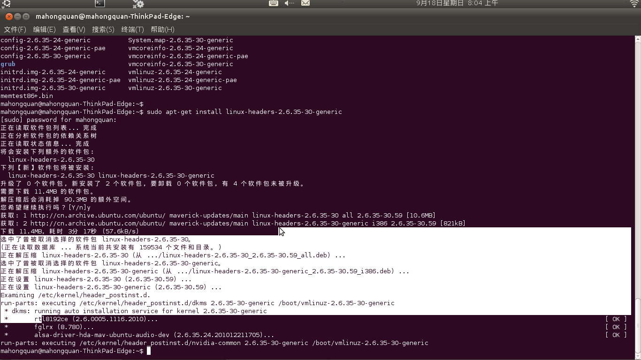Click the [sudo] password for mahongquan line
Image resolution: width=641 pixels, height=360 pixels.
(59, 120)
